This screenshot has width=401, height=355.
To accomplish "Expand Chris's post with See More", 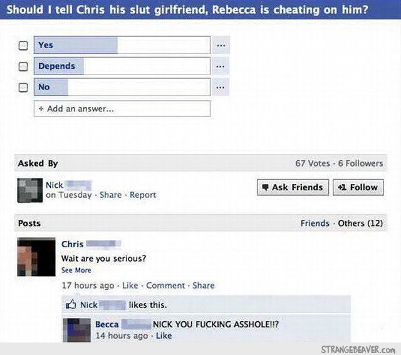I will click(x=76, y=270).
